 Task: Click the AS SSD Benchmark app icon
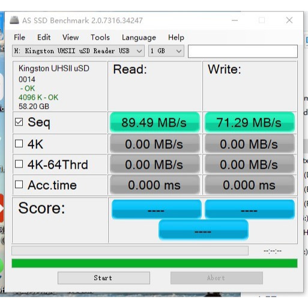(14, 20)
